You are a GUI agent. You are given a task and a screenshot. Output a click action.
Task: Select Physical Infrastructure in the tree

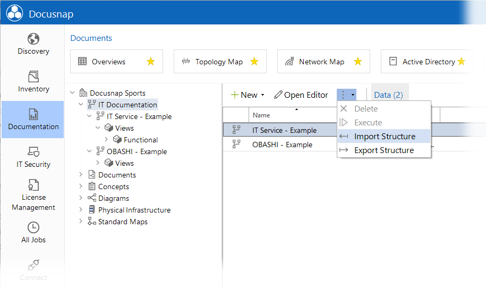pyautogui.click(x=134, y=210)
